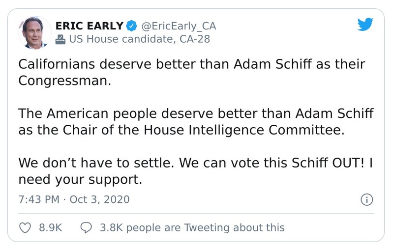Open 3.8K people are Tweeting about this
Screen dimensions: 393x250
[192, 227]
